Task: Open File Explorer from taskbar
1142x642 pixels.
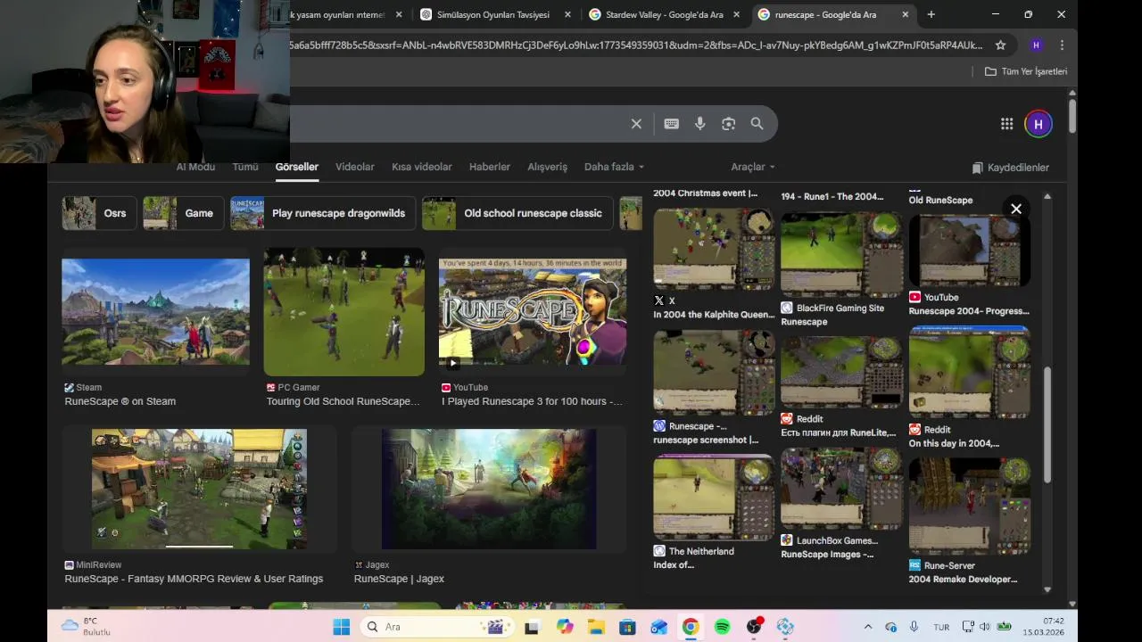Action: [596, 627]
